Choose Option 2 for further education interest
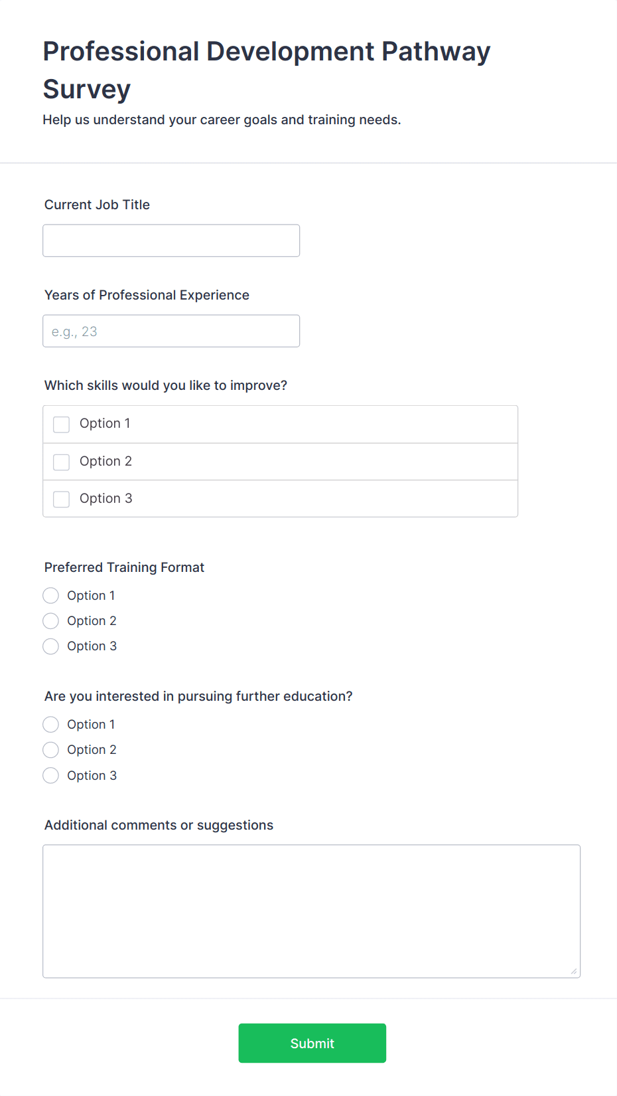This screenshot has width=617, height=1096. click(x=51, y=750)
